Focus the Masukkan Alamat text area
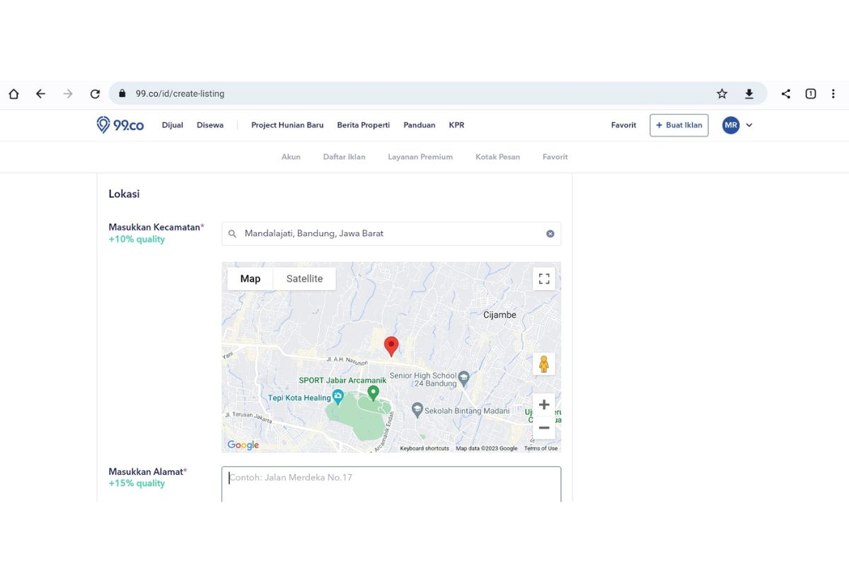 pos(391,485)
